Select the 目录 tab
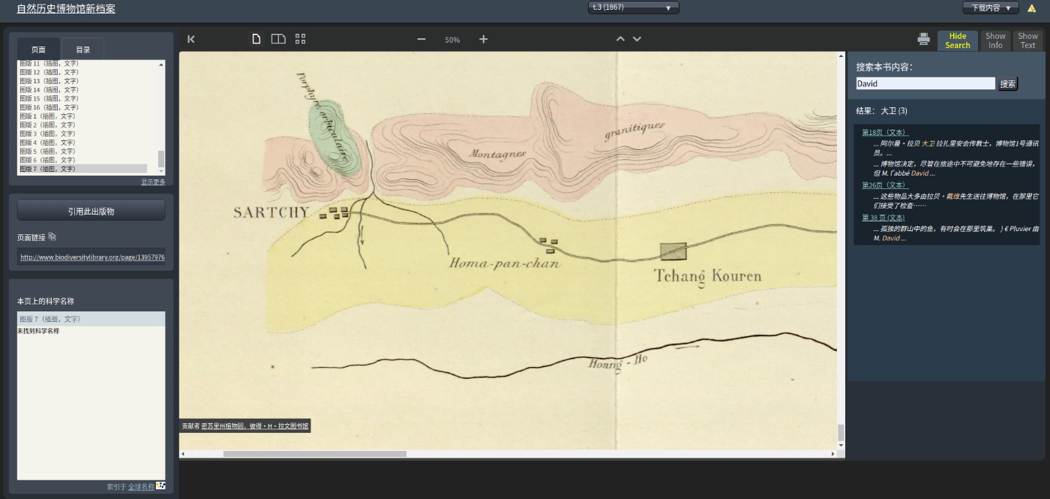The height and width of the screenshot is (499, 1050). pyautogui.click(x=83, y=50)
